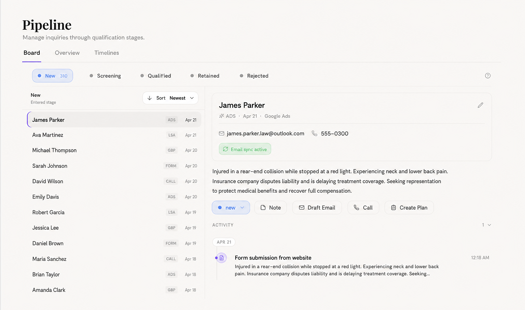Select Robert Garcia in the list

click(114, 212)
